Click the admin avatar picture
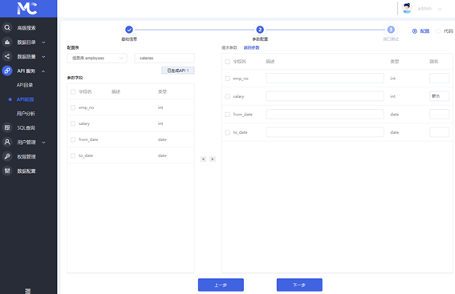The width and height of the screenshot is (455, 294). tap(407, 8)
